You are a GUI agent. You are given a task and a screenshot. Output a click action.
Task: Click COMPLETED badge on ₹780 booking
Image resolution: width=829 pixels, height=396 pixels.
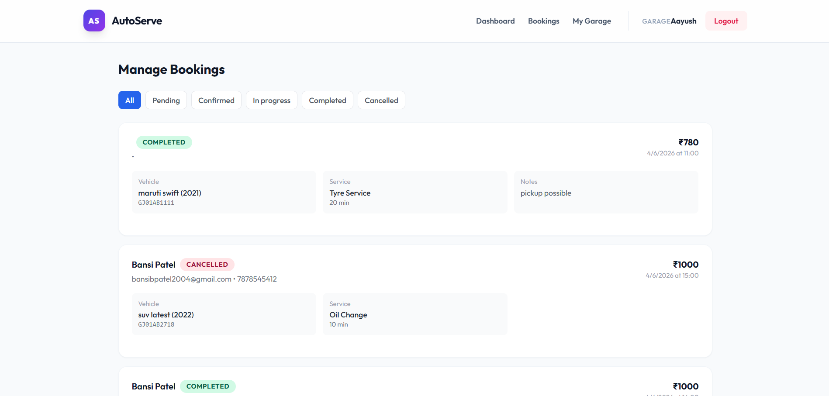click(x=164, y=142)
